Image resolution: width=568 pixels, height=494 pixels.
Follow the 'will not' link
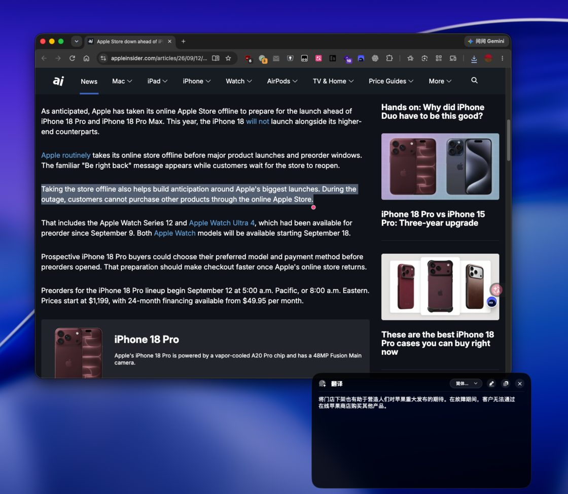[x=258, y=121]
